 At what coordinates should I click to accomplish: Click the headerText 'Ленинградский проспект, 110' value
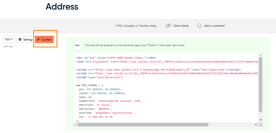119,101
